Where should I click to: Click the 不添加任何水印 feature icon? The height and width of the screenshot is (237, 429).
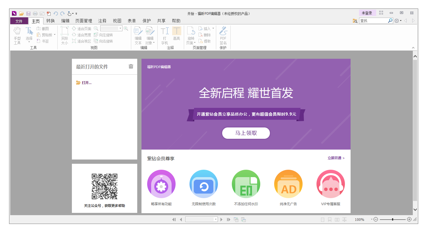tap(246, 184)
